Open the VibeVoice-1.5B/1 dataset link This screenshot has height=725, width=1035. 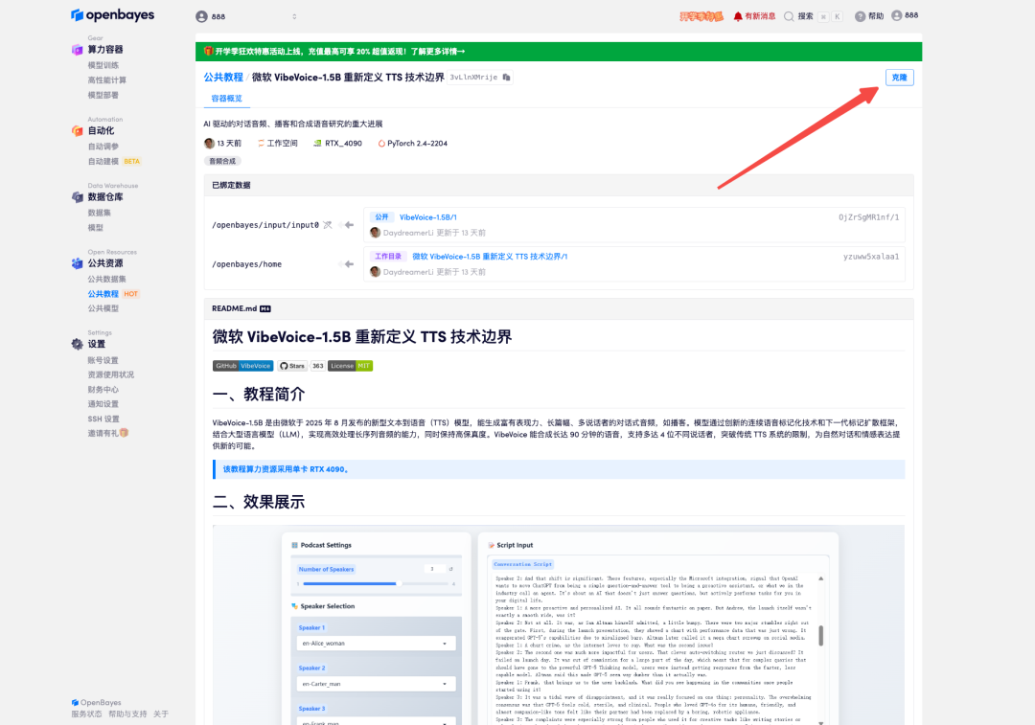tap(427, 218)
